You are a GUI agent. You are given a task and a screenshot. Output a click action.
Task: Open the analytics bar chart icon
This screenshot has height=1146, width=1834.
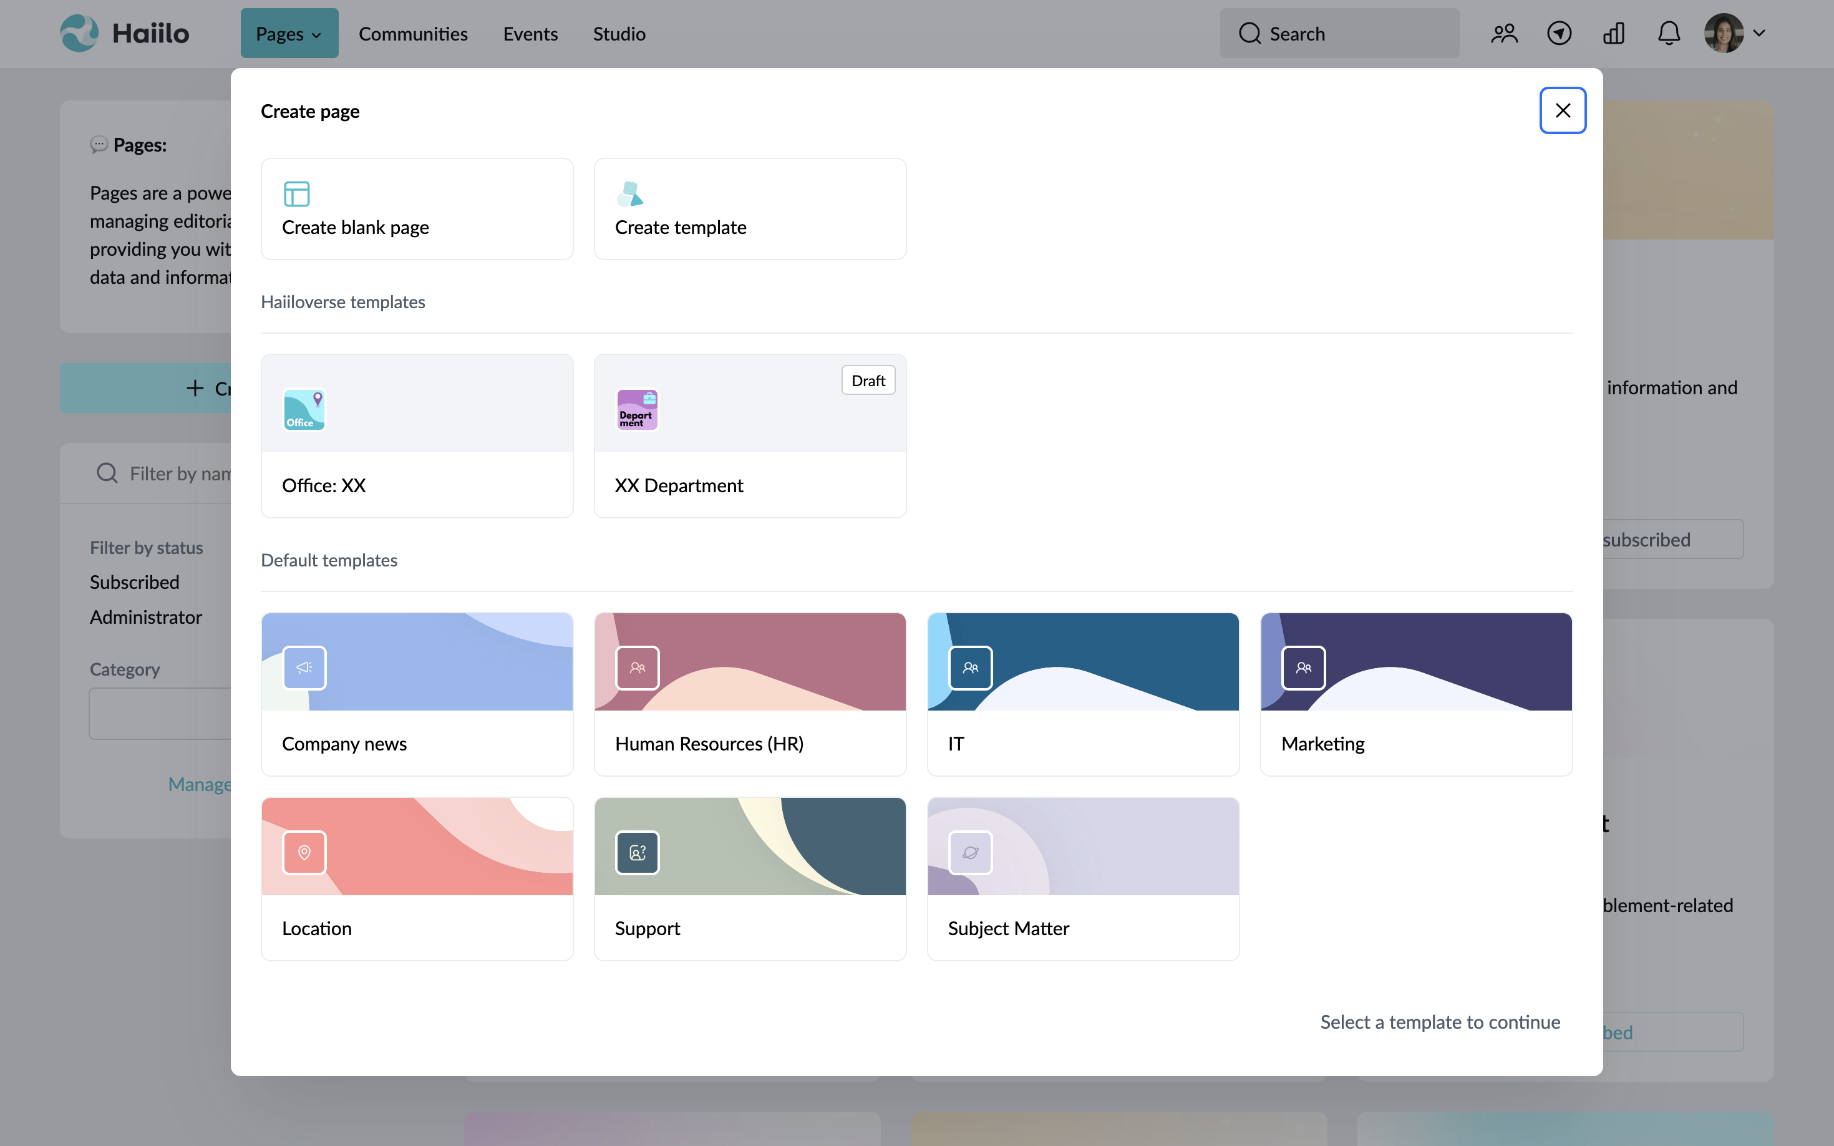coord(1614,32)
